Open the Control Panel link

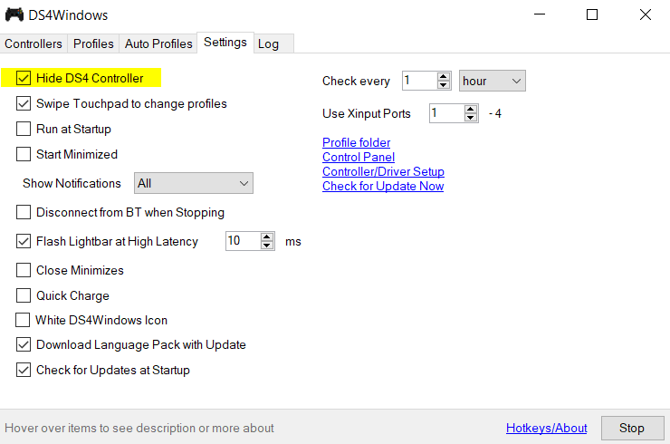pyautogui.click(x=359, y=157)
